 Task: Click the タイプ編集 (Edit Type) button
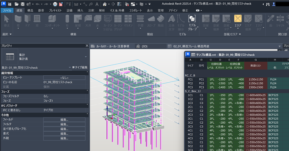point(80,67)
